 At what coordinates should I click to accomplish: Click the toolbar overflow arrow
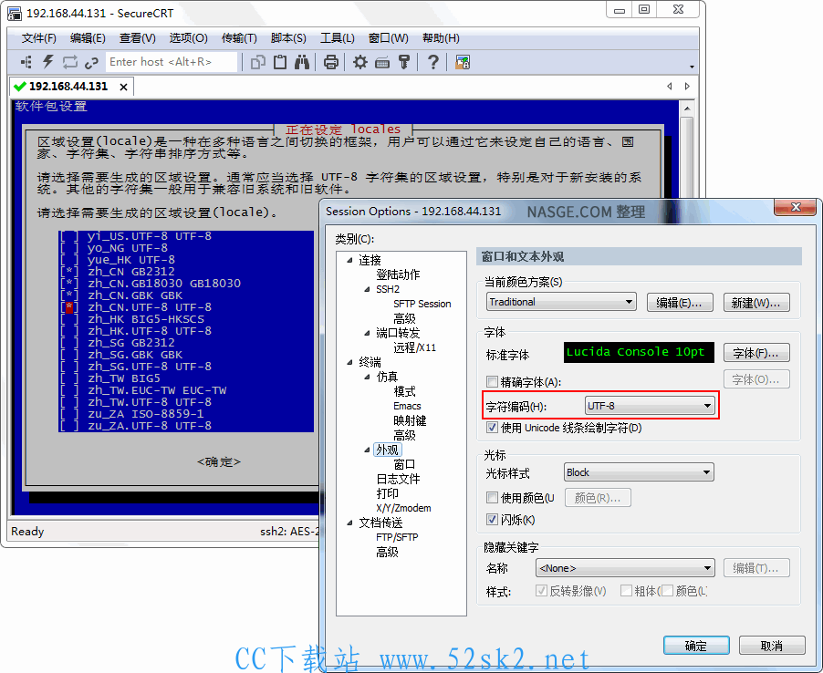(x=692, y=67)
